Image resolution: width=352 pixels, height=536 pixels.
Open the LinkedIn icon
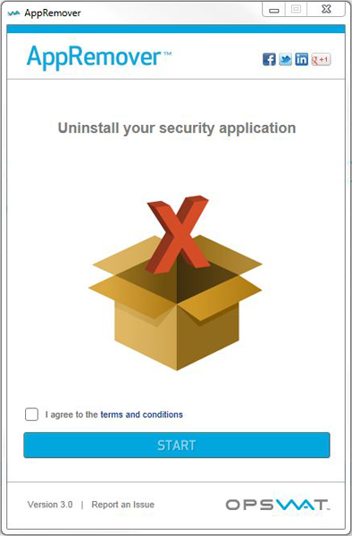pyautogui.click(x=301, y=59)
